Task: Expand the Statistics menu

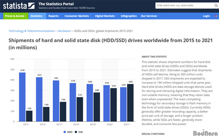Action: pyautogui.click(x=37, y=16)
